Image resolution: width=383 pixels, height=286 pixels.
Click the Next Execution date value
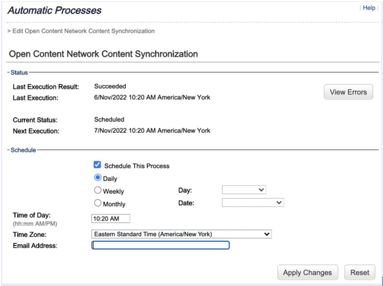click(x=152, y=131)
